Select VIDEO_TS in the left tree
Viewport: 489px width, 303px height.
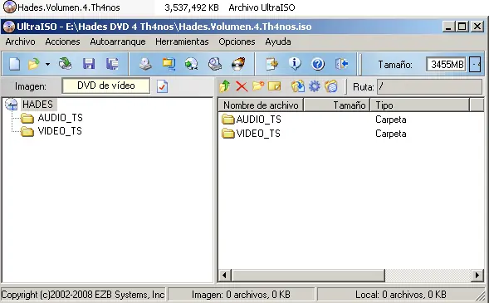[60, 131]
